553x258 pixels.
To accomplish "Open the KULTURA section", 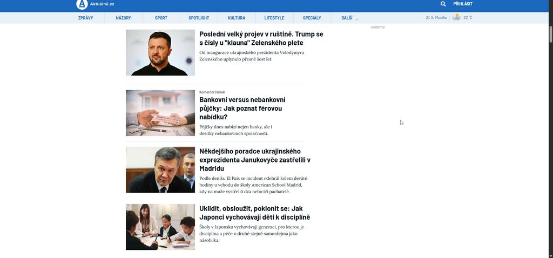I will pos(237,18).
